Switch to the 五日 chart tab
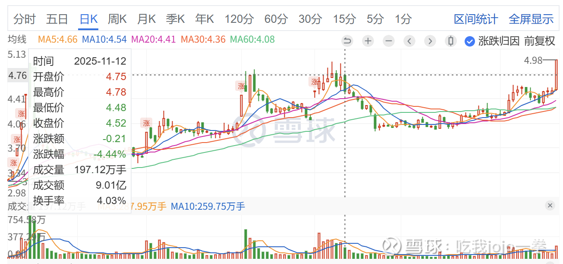 click(x=57, y=19)
